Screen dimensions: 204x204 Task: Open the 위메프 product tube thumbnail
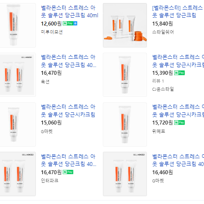[x=125, y=124]
